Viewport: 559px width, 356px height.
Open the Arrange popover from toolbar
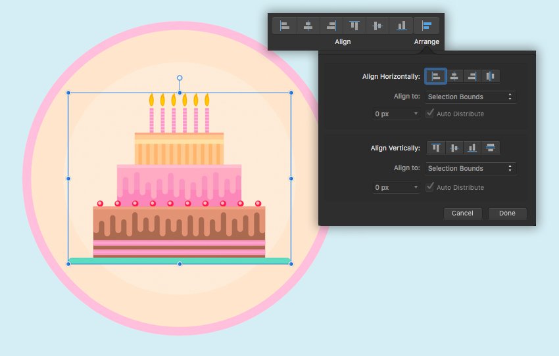pos(426,26)
